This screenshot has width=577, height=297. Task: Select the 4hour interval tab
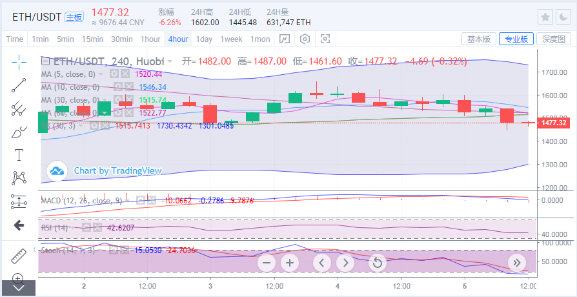[178, 39]
